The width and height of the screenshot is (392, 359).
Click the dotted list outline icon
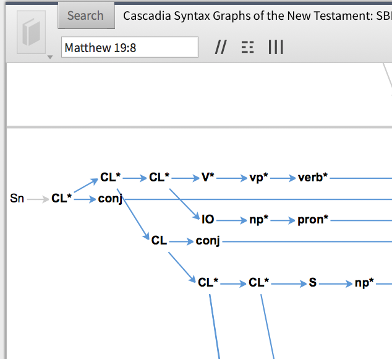tap(247, 47)
